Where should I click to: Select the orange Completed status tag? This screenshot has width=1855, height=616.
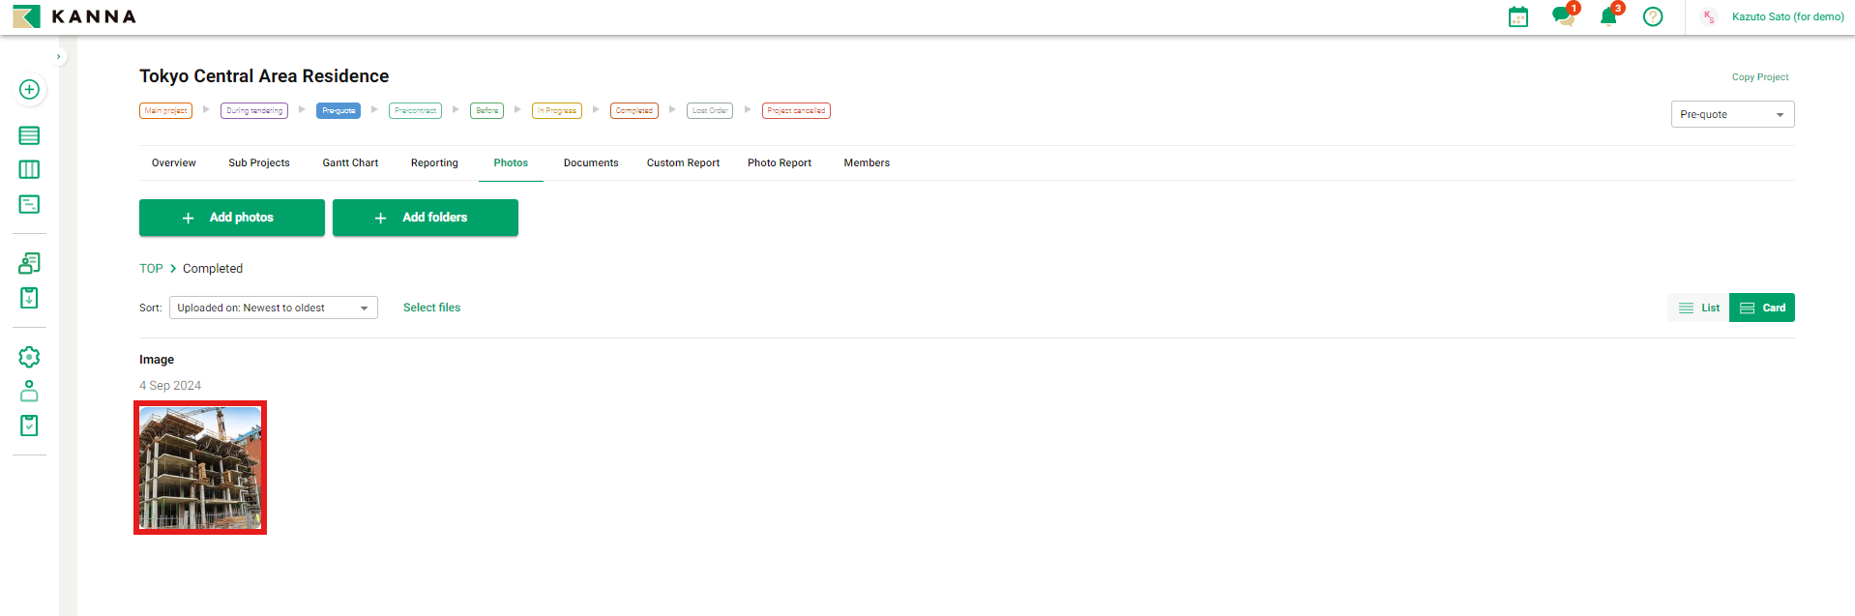click(633, 110)
